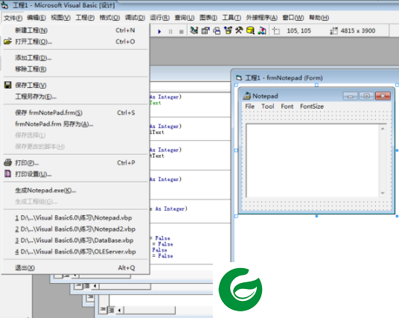Choose 保存工程(V) menu entry

[75, 86]
